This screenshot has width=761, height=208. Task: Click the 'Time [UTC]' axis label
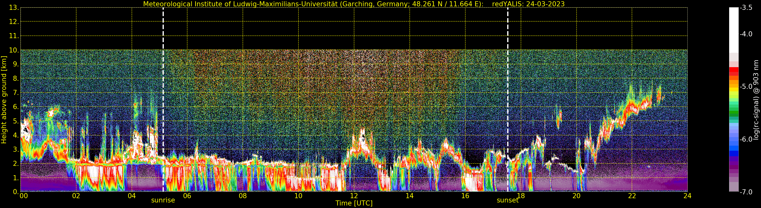354,203
